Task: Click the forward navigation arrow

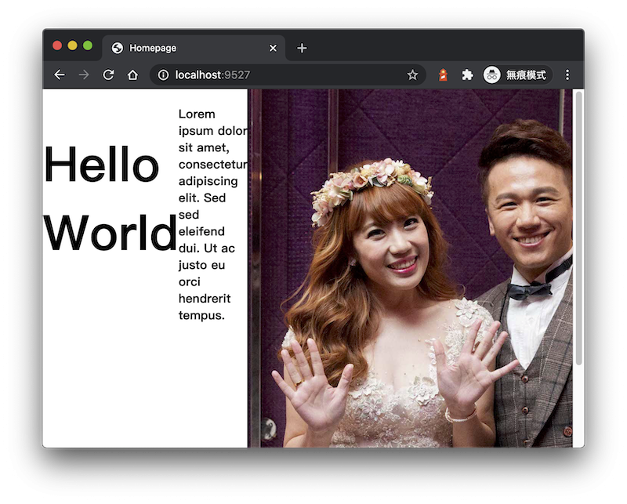Action: [84, 75]
